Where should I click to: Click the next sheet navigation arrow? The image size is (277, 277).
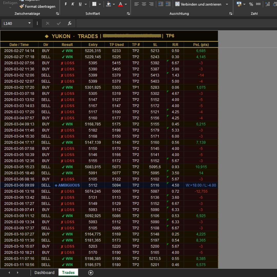17,273
